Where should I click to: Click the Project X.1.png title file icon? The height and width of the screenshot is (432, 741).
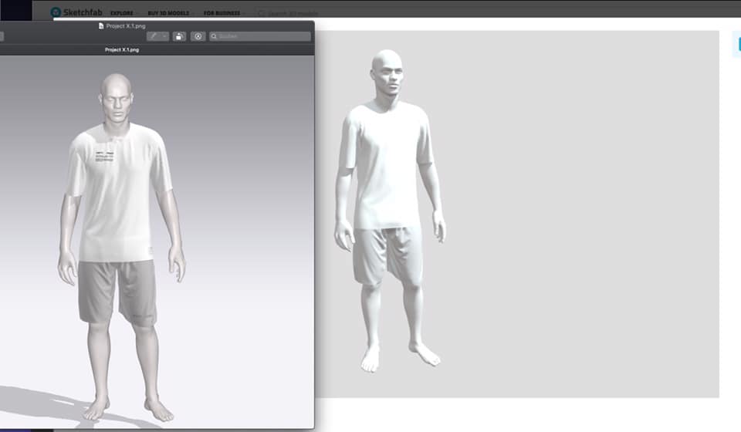tap(101, 26)
